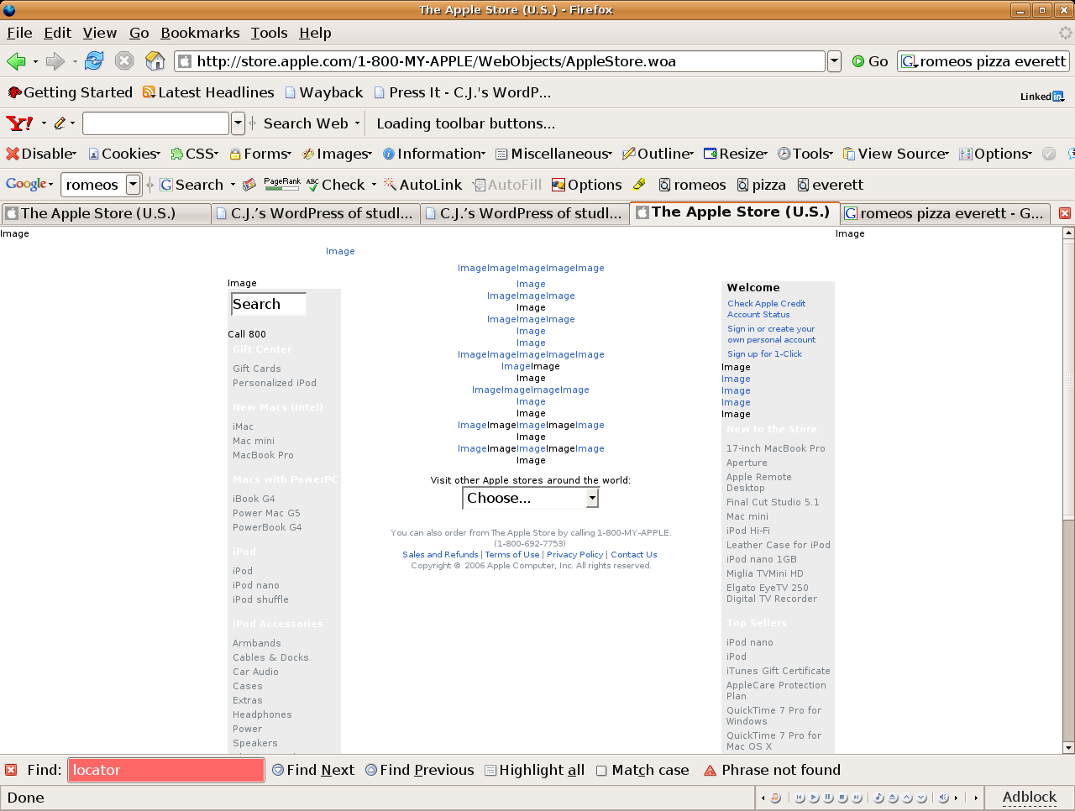Screen dimensions: 1075x811
Task: Open the Privacy Policy link
Action: pos(574,555)
